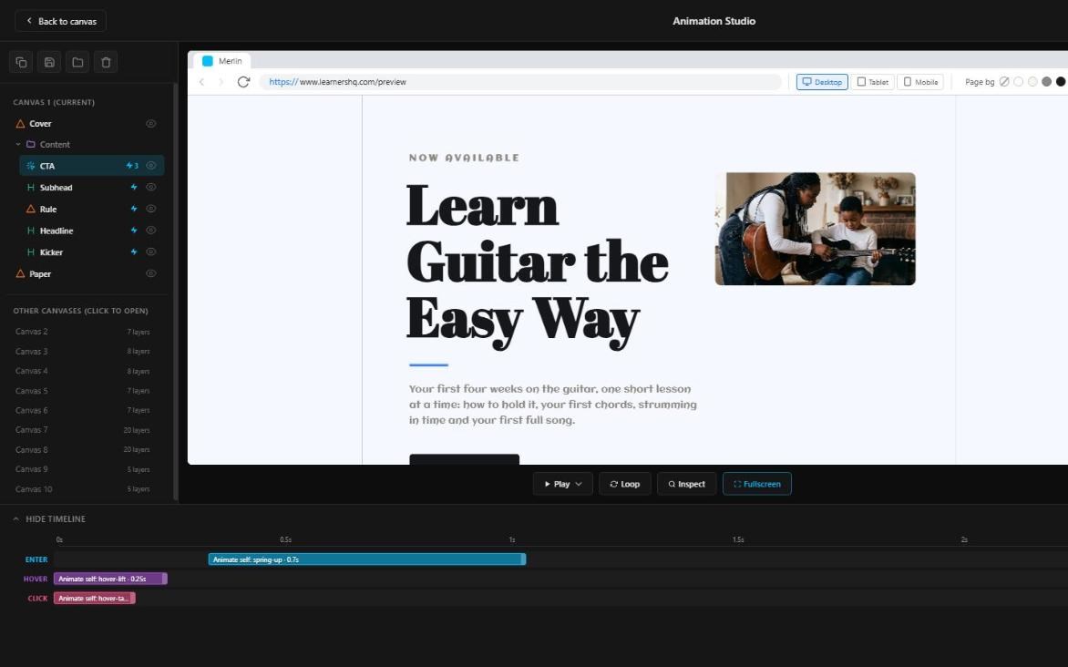Open the preview in Fullscreen
1068x667 pixels.
pos(756,484)
